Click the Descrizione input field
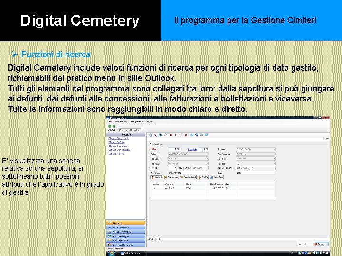 188,173
